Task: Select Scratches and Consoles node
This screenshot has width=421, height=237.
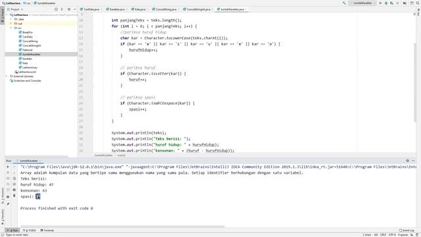Action: pyautogui.click(x=26, y=80)
